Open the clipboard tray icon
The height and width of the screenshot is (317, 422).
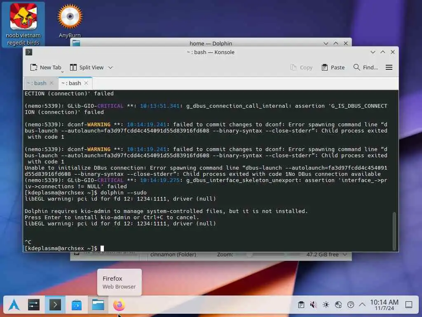pyautogui.click(x=301, y=305)
